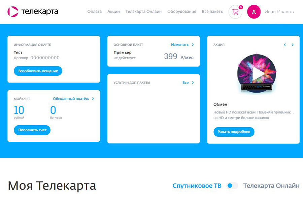Open the Иван Иванов profile name
The width and height of the screenshot is (303, 202).
click(279, 12)
